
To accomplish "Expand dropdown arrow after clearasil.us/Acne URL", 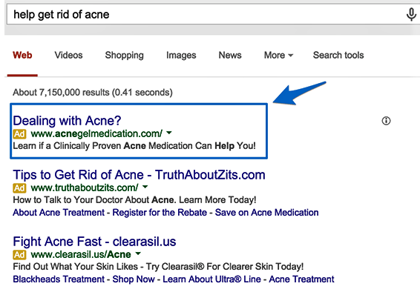I will 138,253.
